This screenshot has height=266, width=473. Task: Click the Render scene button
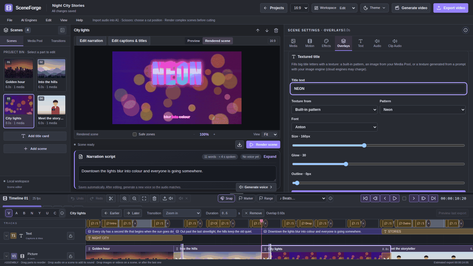[263, 145]
